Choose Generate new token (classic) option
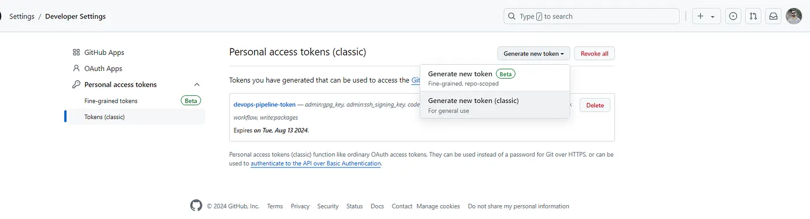The height and width of the screenshot is (219, 810). tap(495, 105)
